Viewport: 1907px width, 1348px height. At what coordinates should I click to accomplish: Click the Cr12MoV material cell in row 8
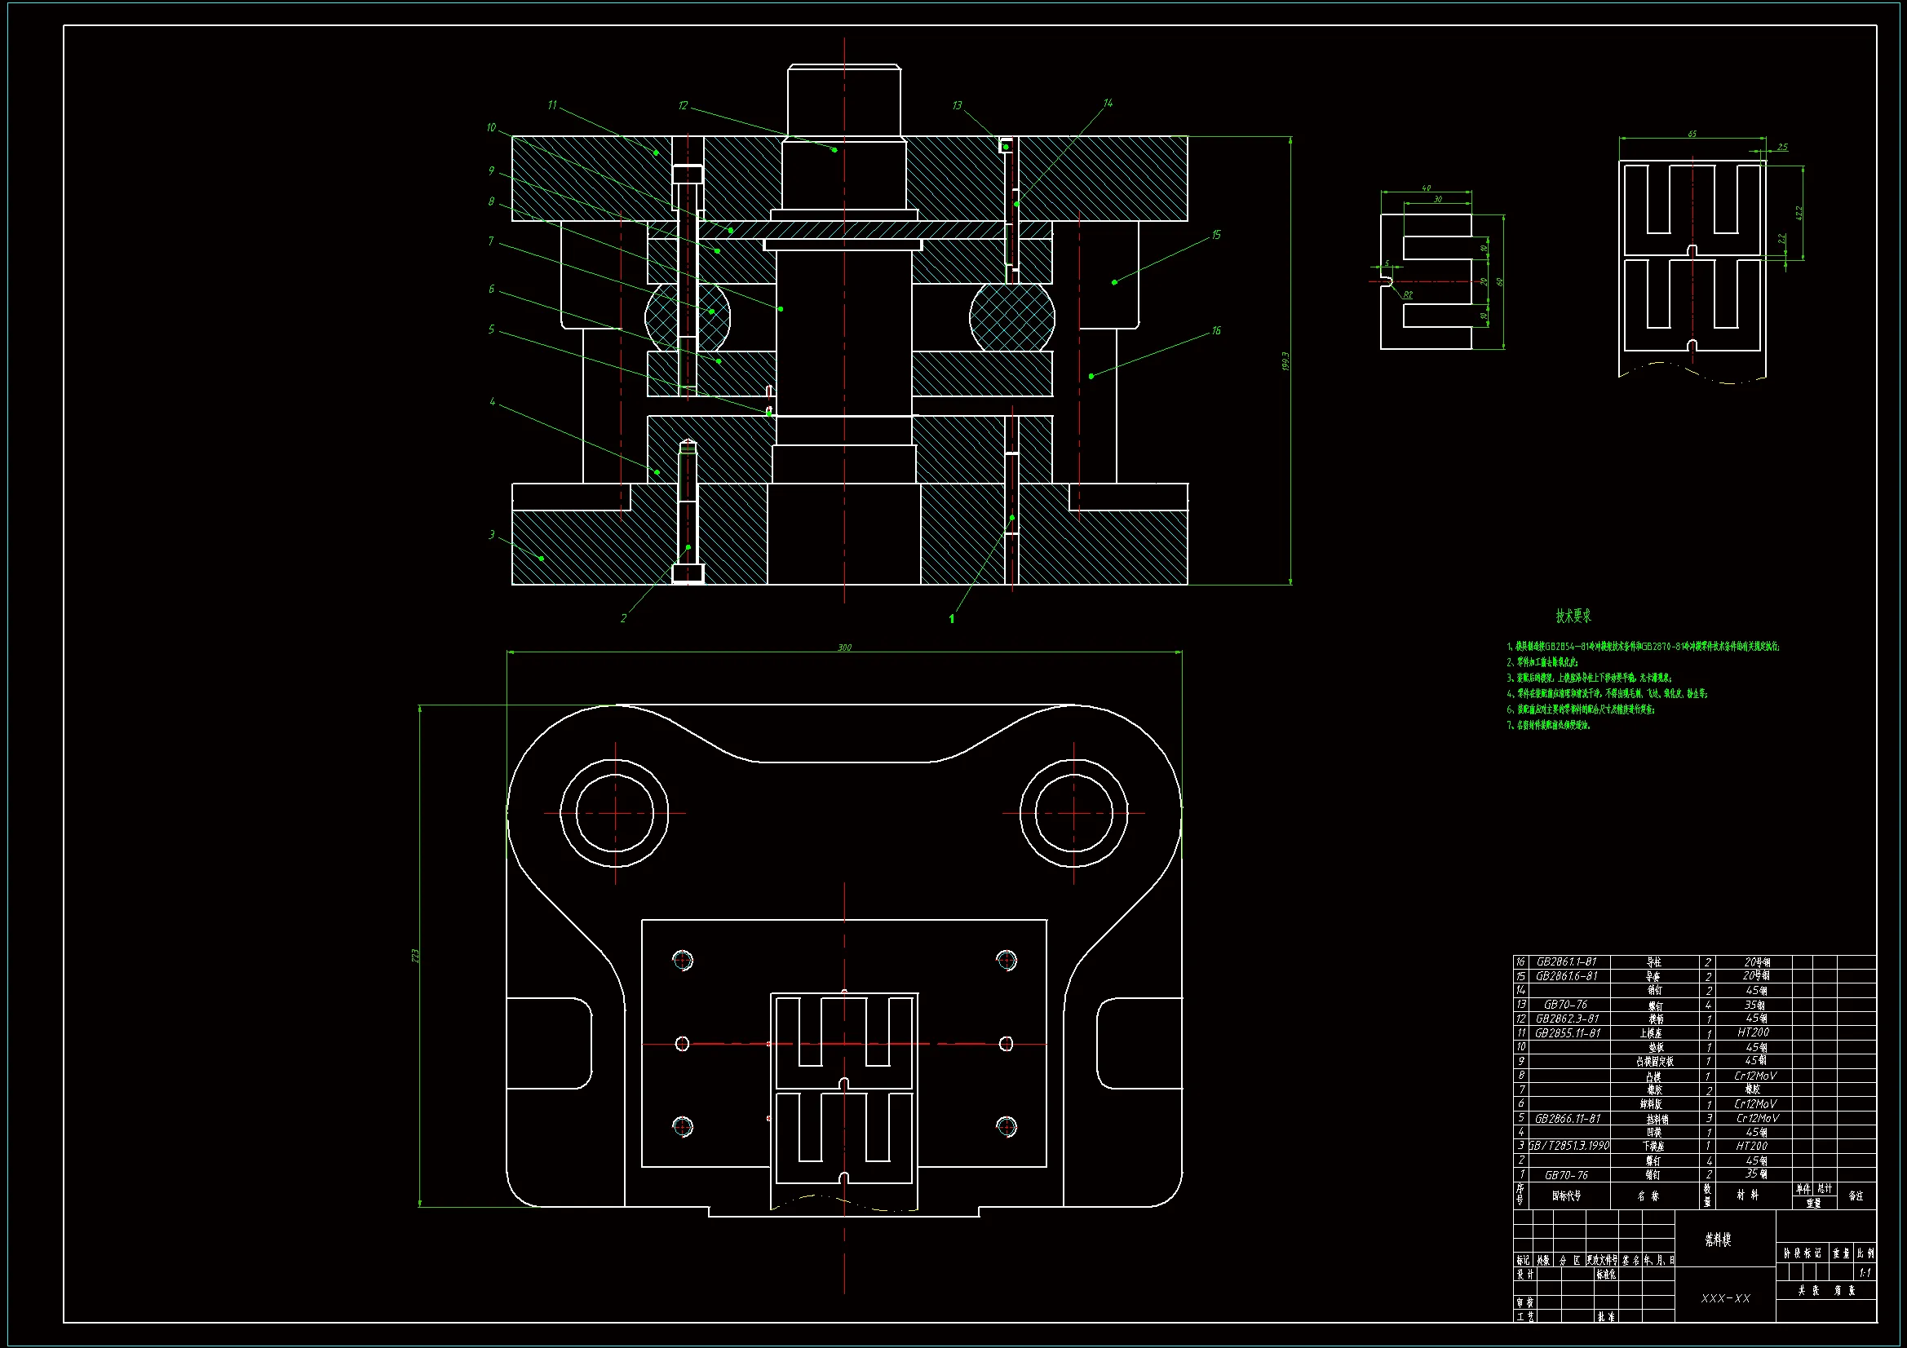click(1755, 1076)
